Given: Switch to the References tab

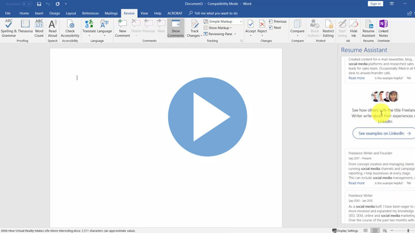Looking at the screenshot, I should [x=90, y=13].
